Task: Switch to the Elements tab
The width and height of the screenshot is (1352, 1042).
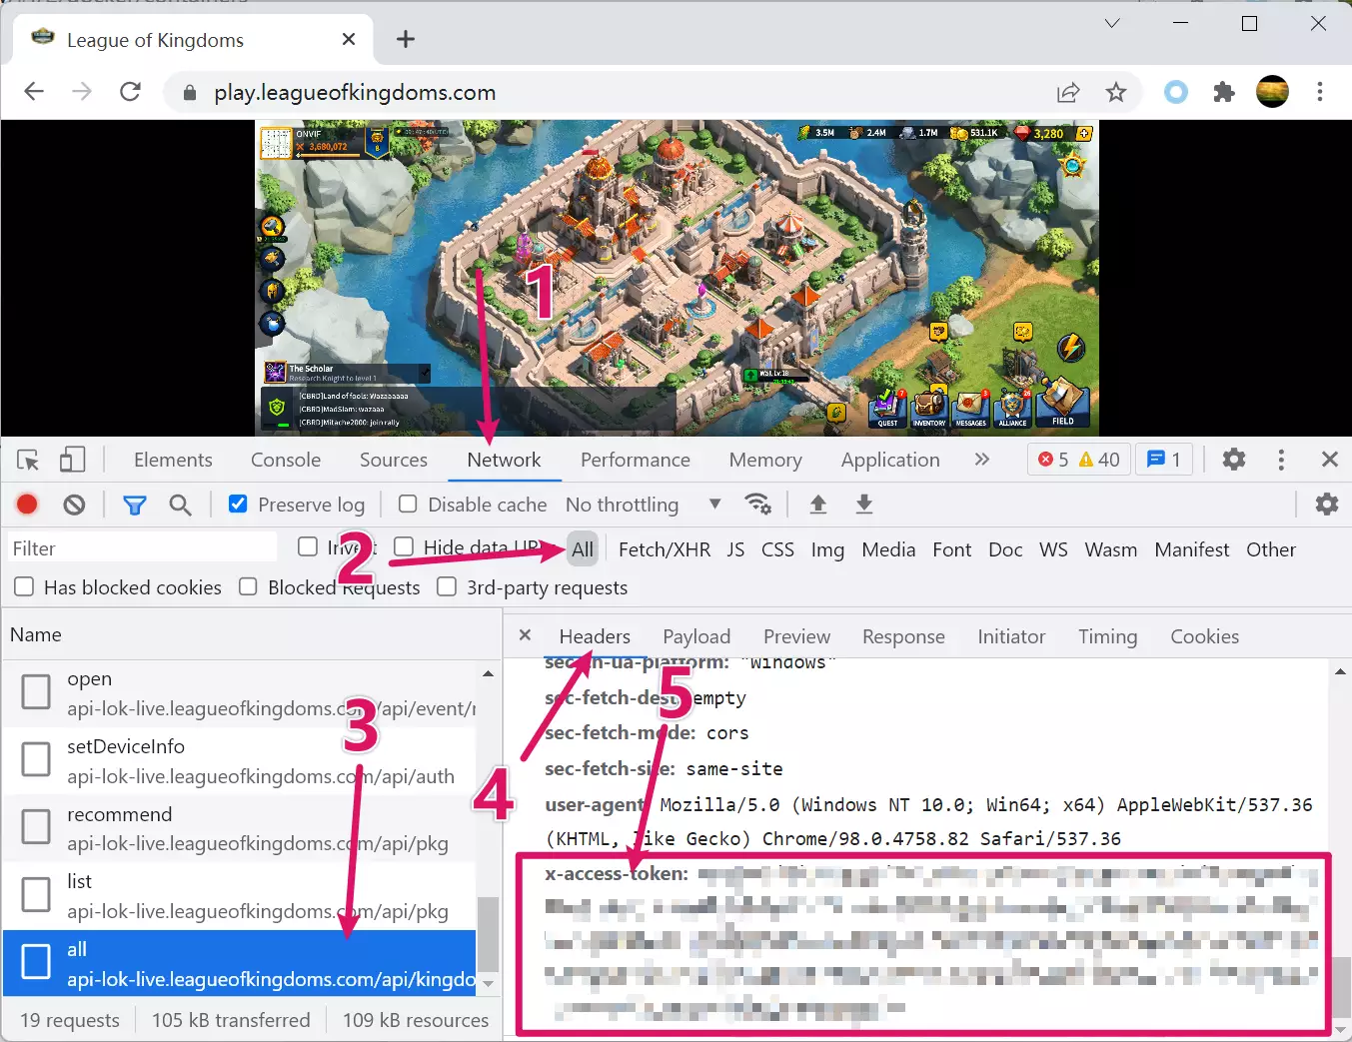Action: 173,460
